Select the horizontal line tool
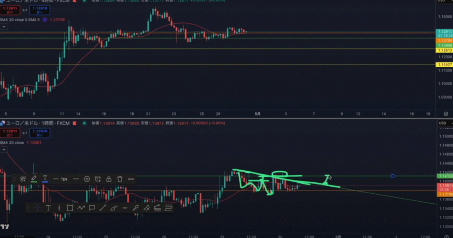 tap(125, 207)
